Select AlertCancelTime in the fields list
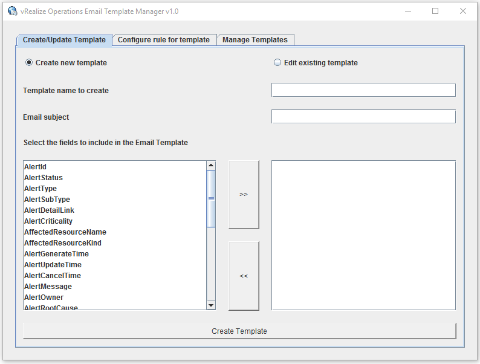Screen dimensions: 480x364 pyautogui.click(x=115, y=276)
